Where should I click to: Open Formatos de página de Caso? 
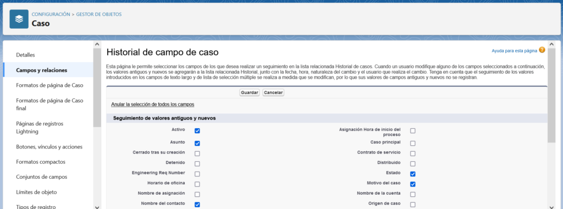pyautogui.click(x=49, y=85)
